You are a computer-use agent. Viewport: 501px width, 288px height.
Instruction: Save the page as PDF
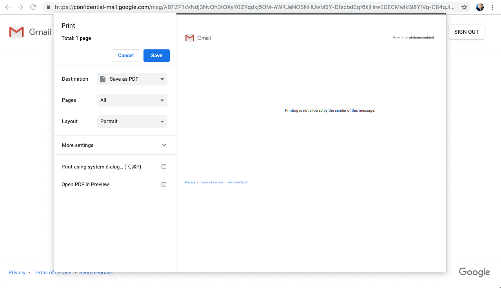pos(156,56)
